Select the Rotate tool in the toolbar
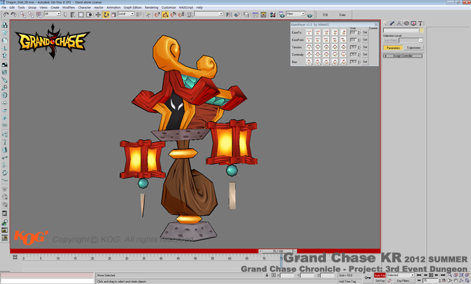The height and width of the screenshot is (284, 471). (x=106, y=14)
